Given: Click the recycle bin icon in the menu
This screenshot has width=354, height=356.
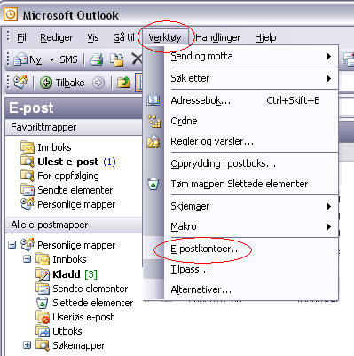Looking at the screenshot, I should 153,184.
